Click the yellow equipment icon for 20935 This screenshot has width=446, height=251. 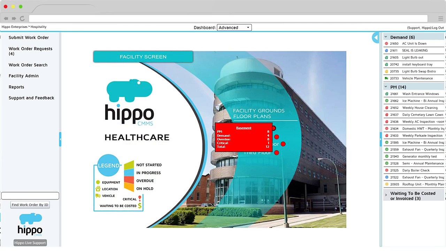pos(386,184)
